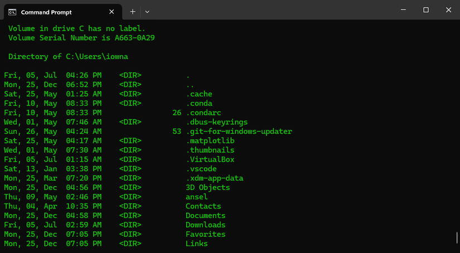The image size is (460, 253).
Task: Click the time '10:35 PM' on Contacts row
Action: click(x=84, y=206)
